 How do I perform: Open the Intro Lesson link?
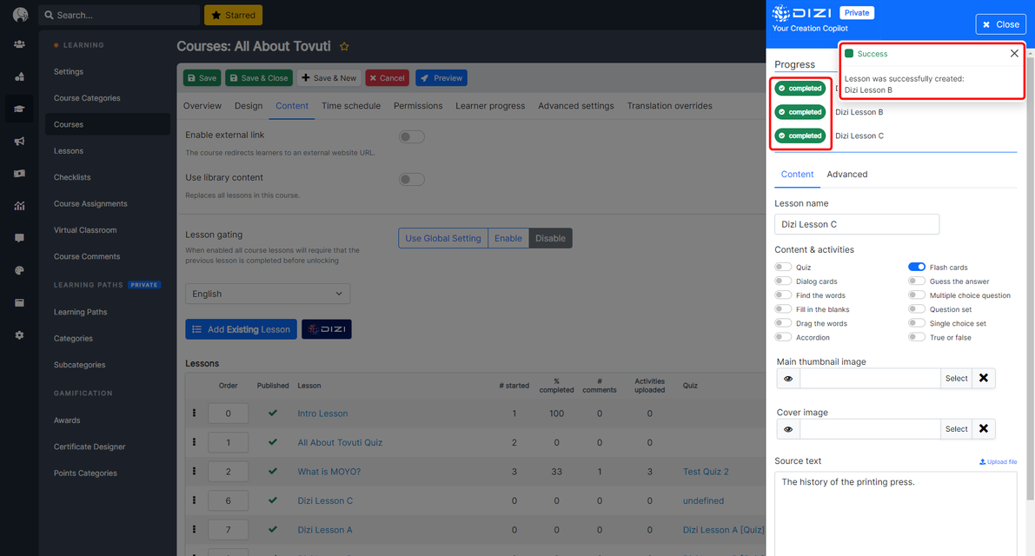322,414
